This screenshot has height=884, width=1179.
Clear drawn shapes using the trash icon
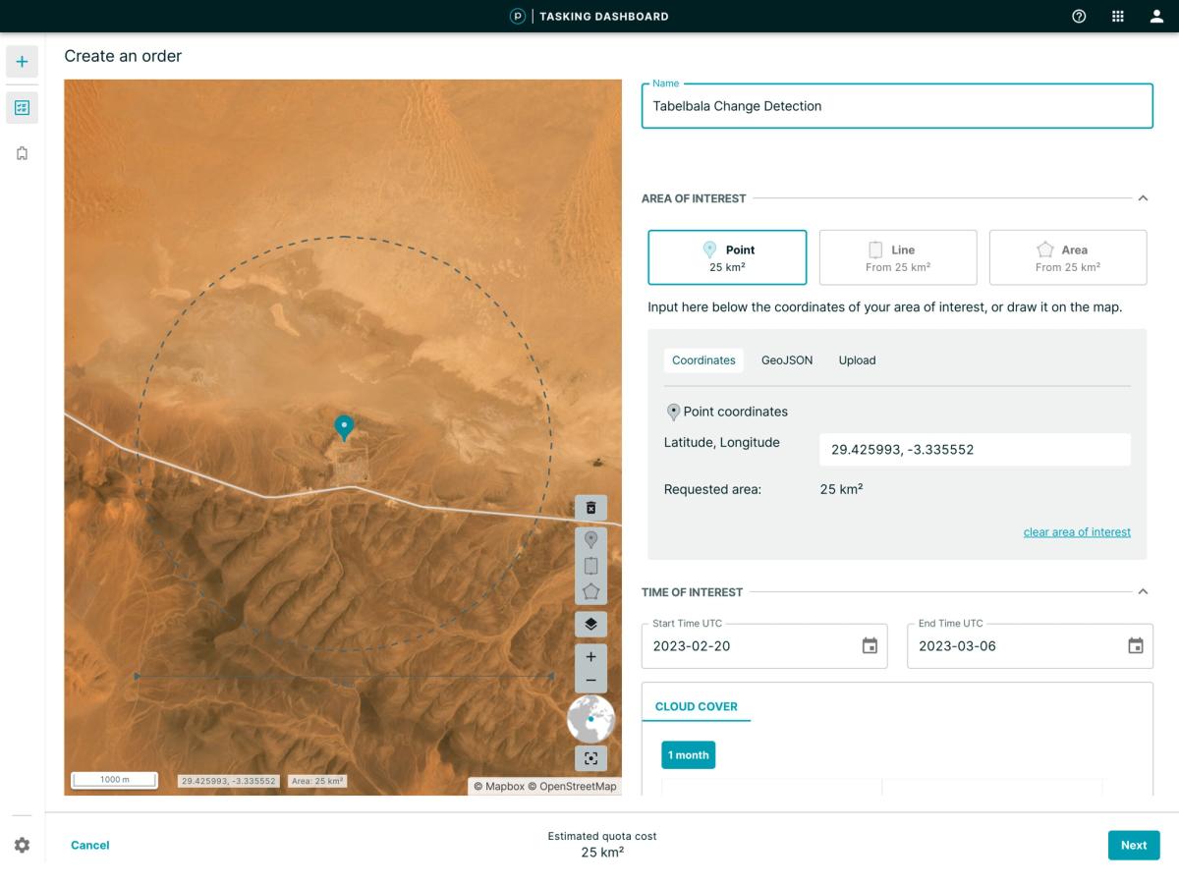pyautogui.click(x=590, y=508)
